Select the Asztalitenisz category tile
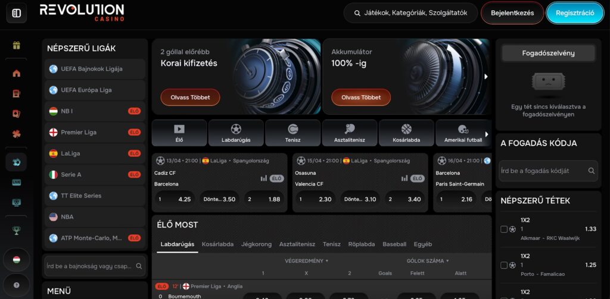 [x=349, y=133]
